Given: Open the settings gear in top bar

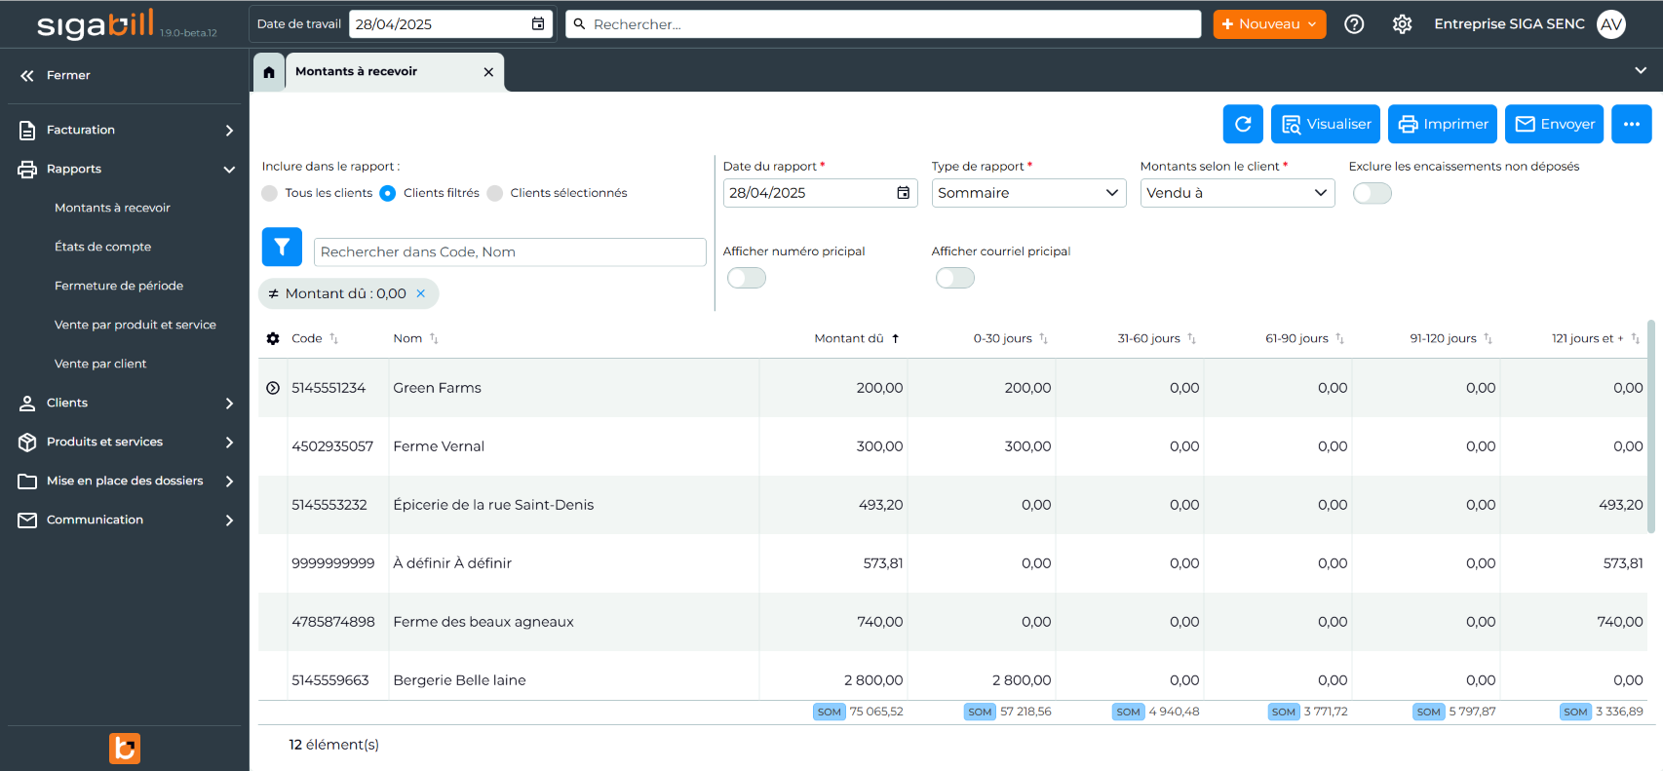Looking at the screenshot, I should [1402, 24].
